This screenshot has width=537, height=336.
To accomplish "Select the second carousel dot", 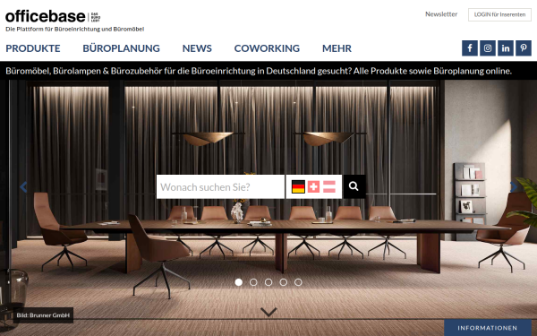I will pyautogui.click(x=253, y=282).
